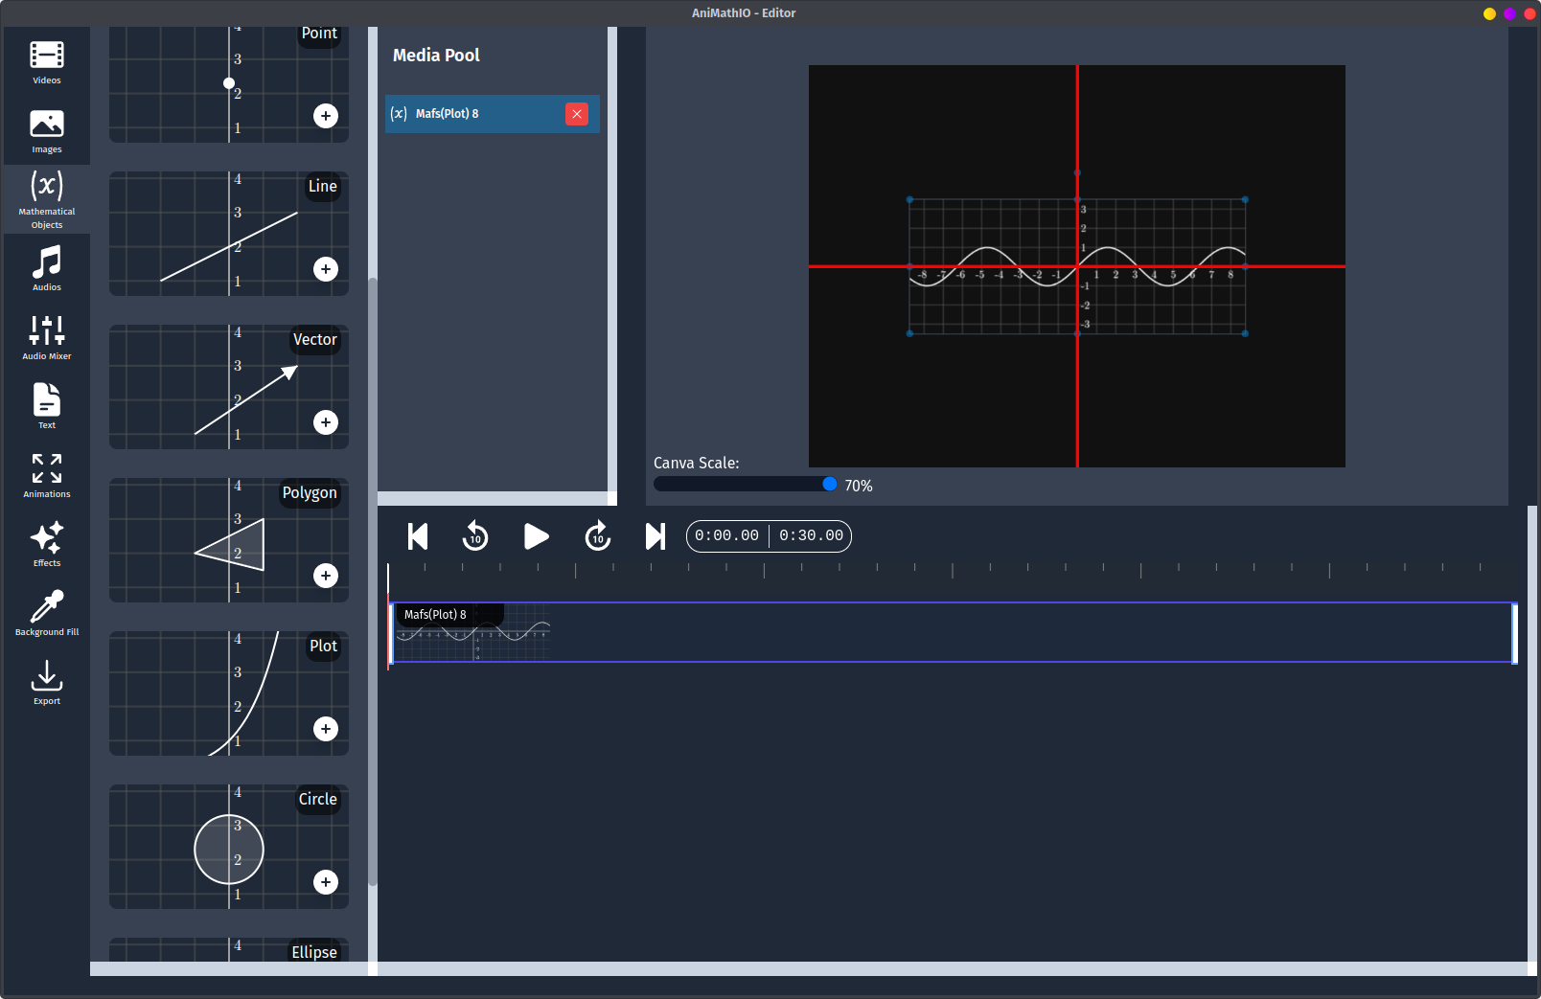Add a Plot object with plus button
This screenshot has width=1541, height=999.
pos(326,729)
